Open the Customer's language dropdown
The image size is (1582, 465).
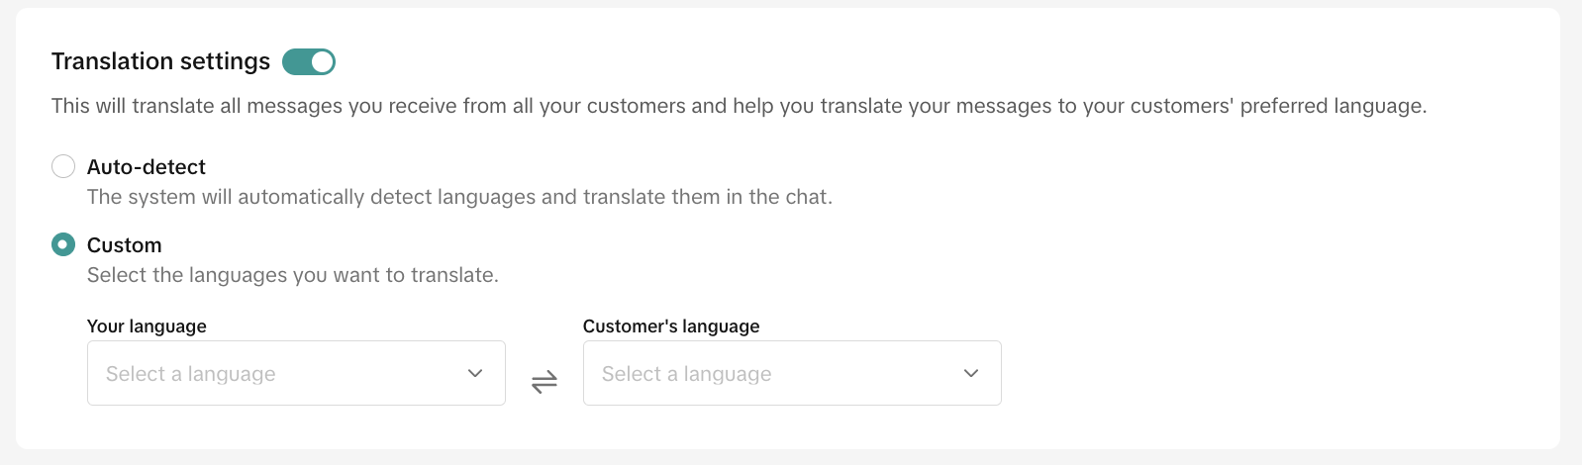point(792,373)
